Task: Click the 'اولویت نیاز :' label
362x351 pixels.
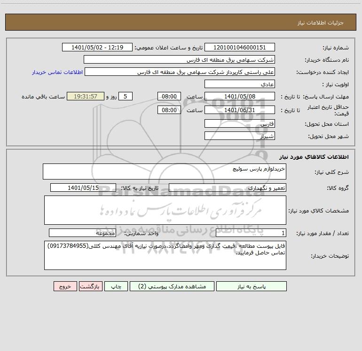Action: (x=336, y=85)
